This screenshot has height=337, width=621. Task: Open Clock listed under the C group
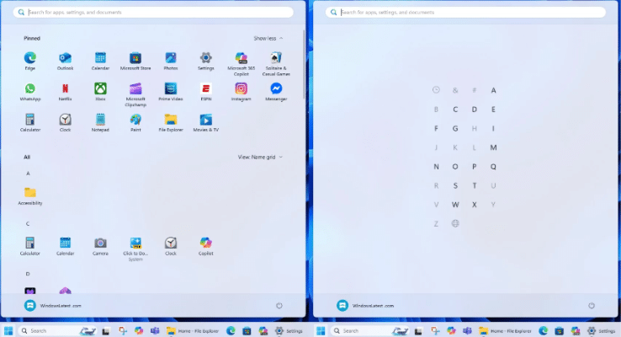point(171,246)
